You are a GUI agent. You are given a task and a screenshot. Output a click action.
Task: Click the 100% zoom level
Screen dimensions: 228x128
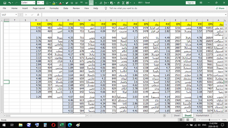click(x=224, y=120)
